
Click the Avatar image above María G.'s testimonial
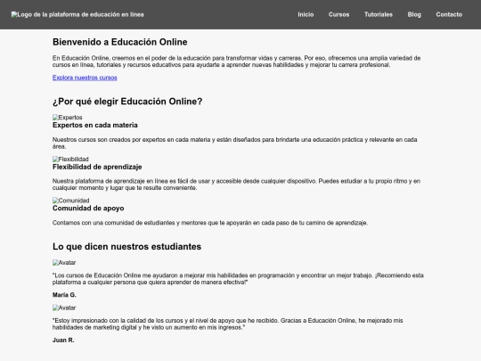pos(64,262)
